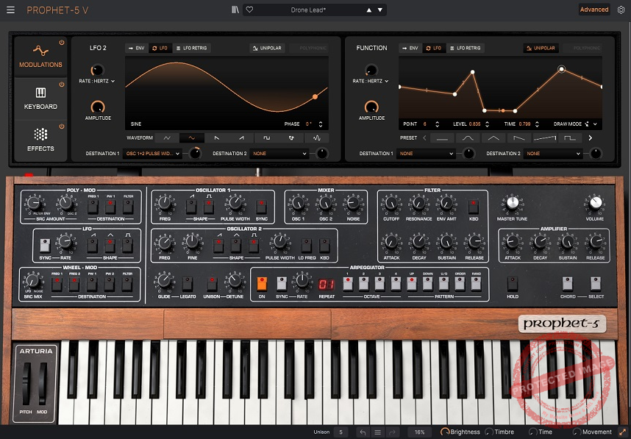Image resolution: width=631 pixels, height=439 pixels.
Task: Click the undo arrow in bottom bar
Action: point(363,432)
